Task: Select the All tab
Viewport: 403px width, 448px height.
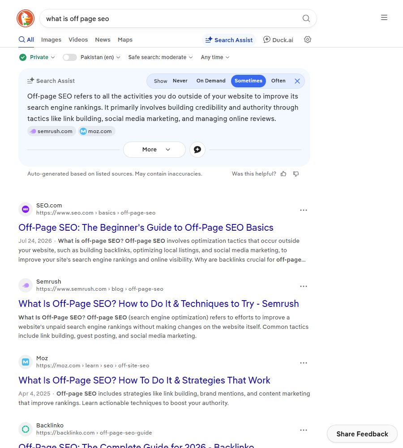Action: point(26,40)
